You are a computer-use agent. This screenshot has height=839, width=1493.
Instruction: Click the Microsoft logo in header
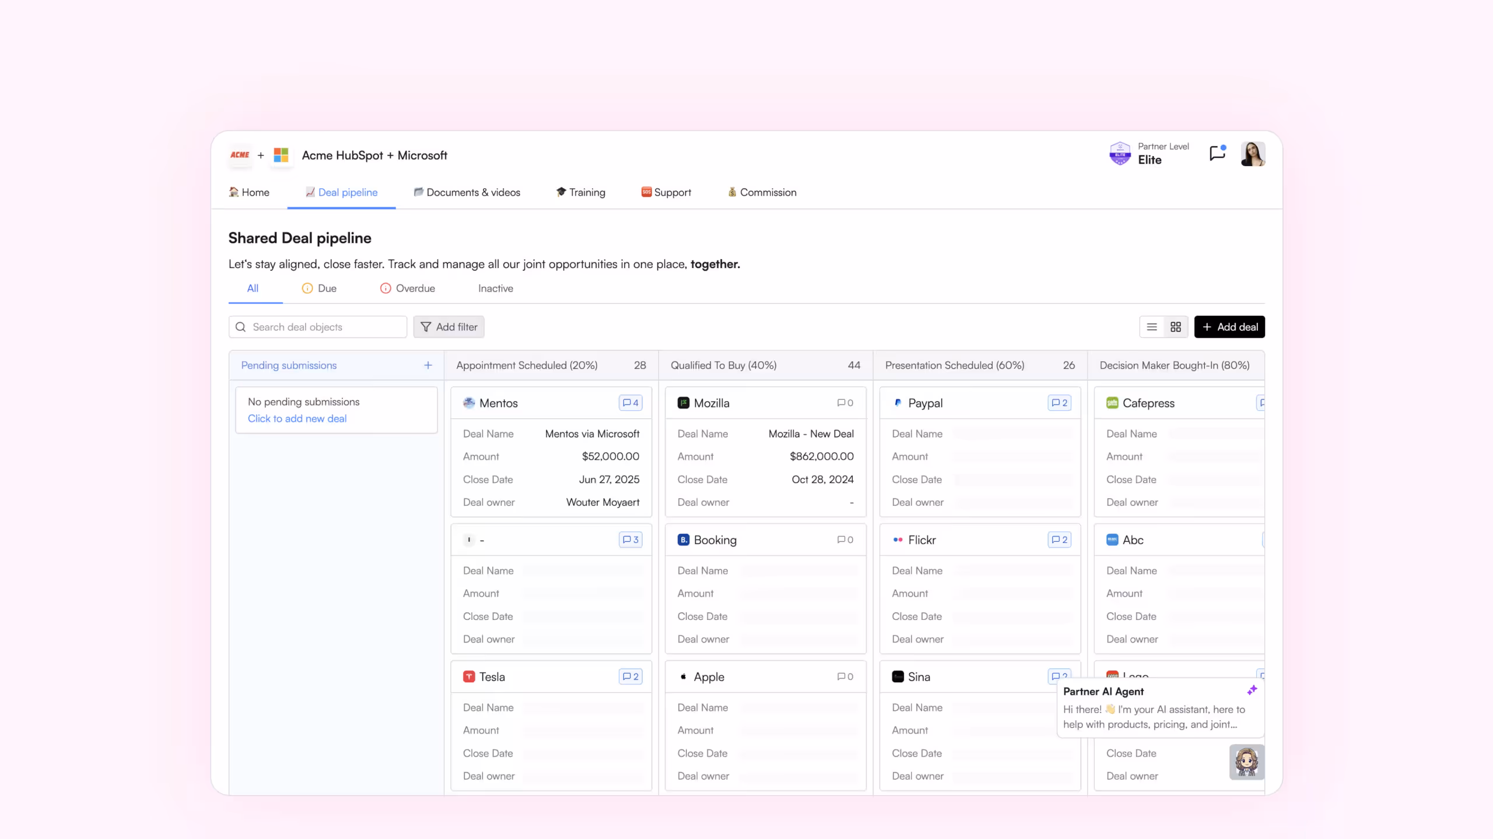coord(281,155)
